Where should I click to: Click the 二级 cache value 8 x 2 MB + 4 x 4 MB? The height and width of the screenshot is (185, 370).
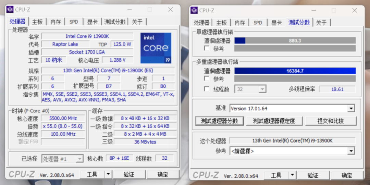[145, 134]
